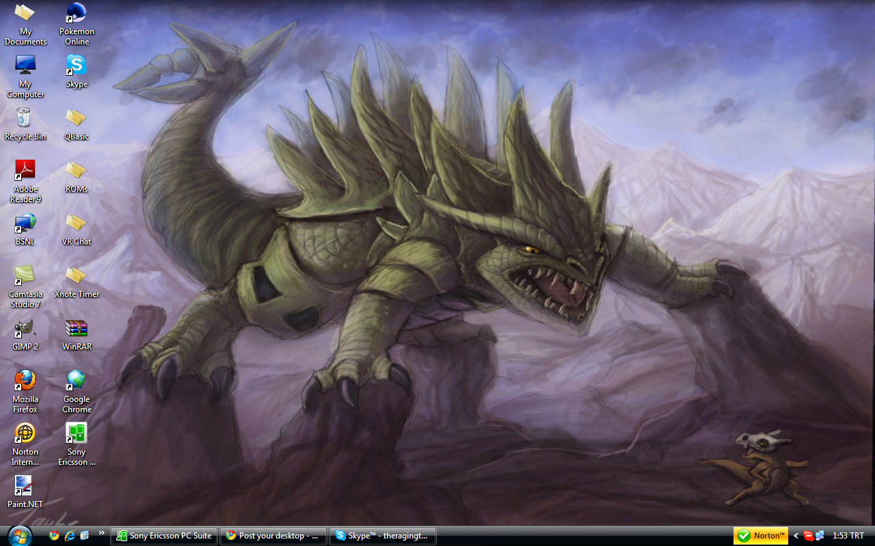
Task: Select the QBasic folder
Action: (77, 118)
